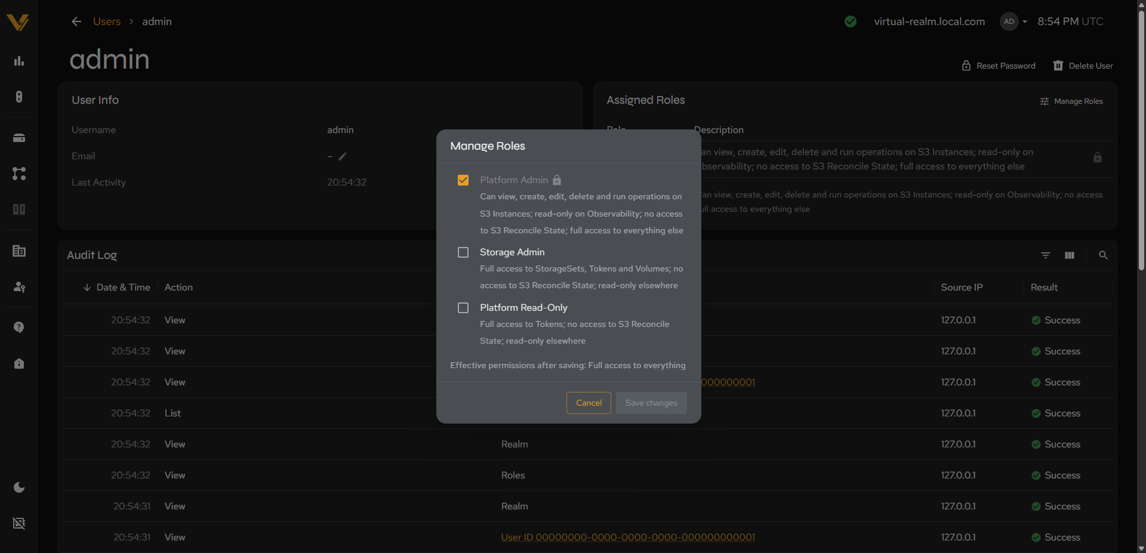Toggle the Platform Admin checkbox
Image resolution: width=1146 pixels, height=553 pixels.
click(x=463, y=180)
